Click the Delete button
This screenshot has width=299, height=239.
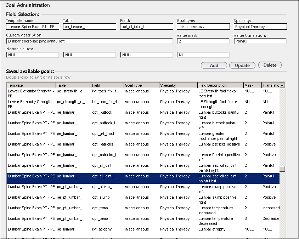(x=270, y=65)
